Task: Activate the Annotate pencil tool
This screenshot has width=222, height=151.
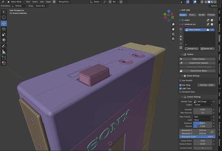Action: [4, 46]
